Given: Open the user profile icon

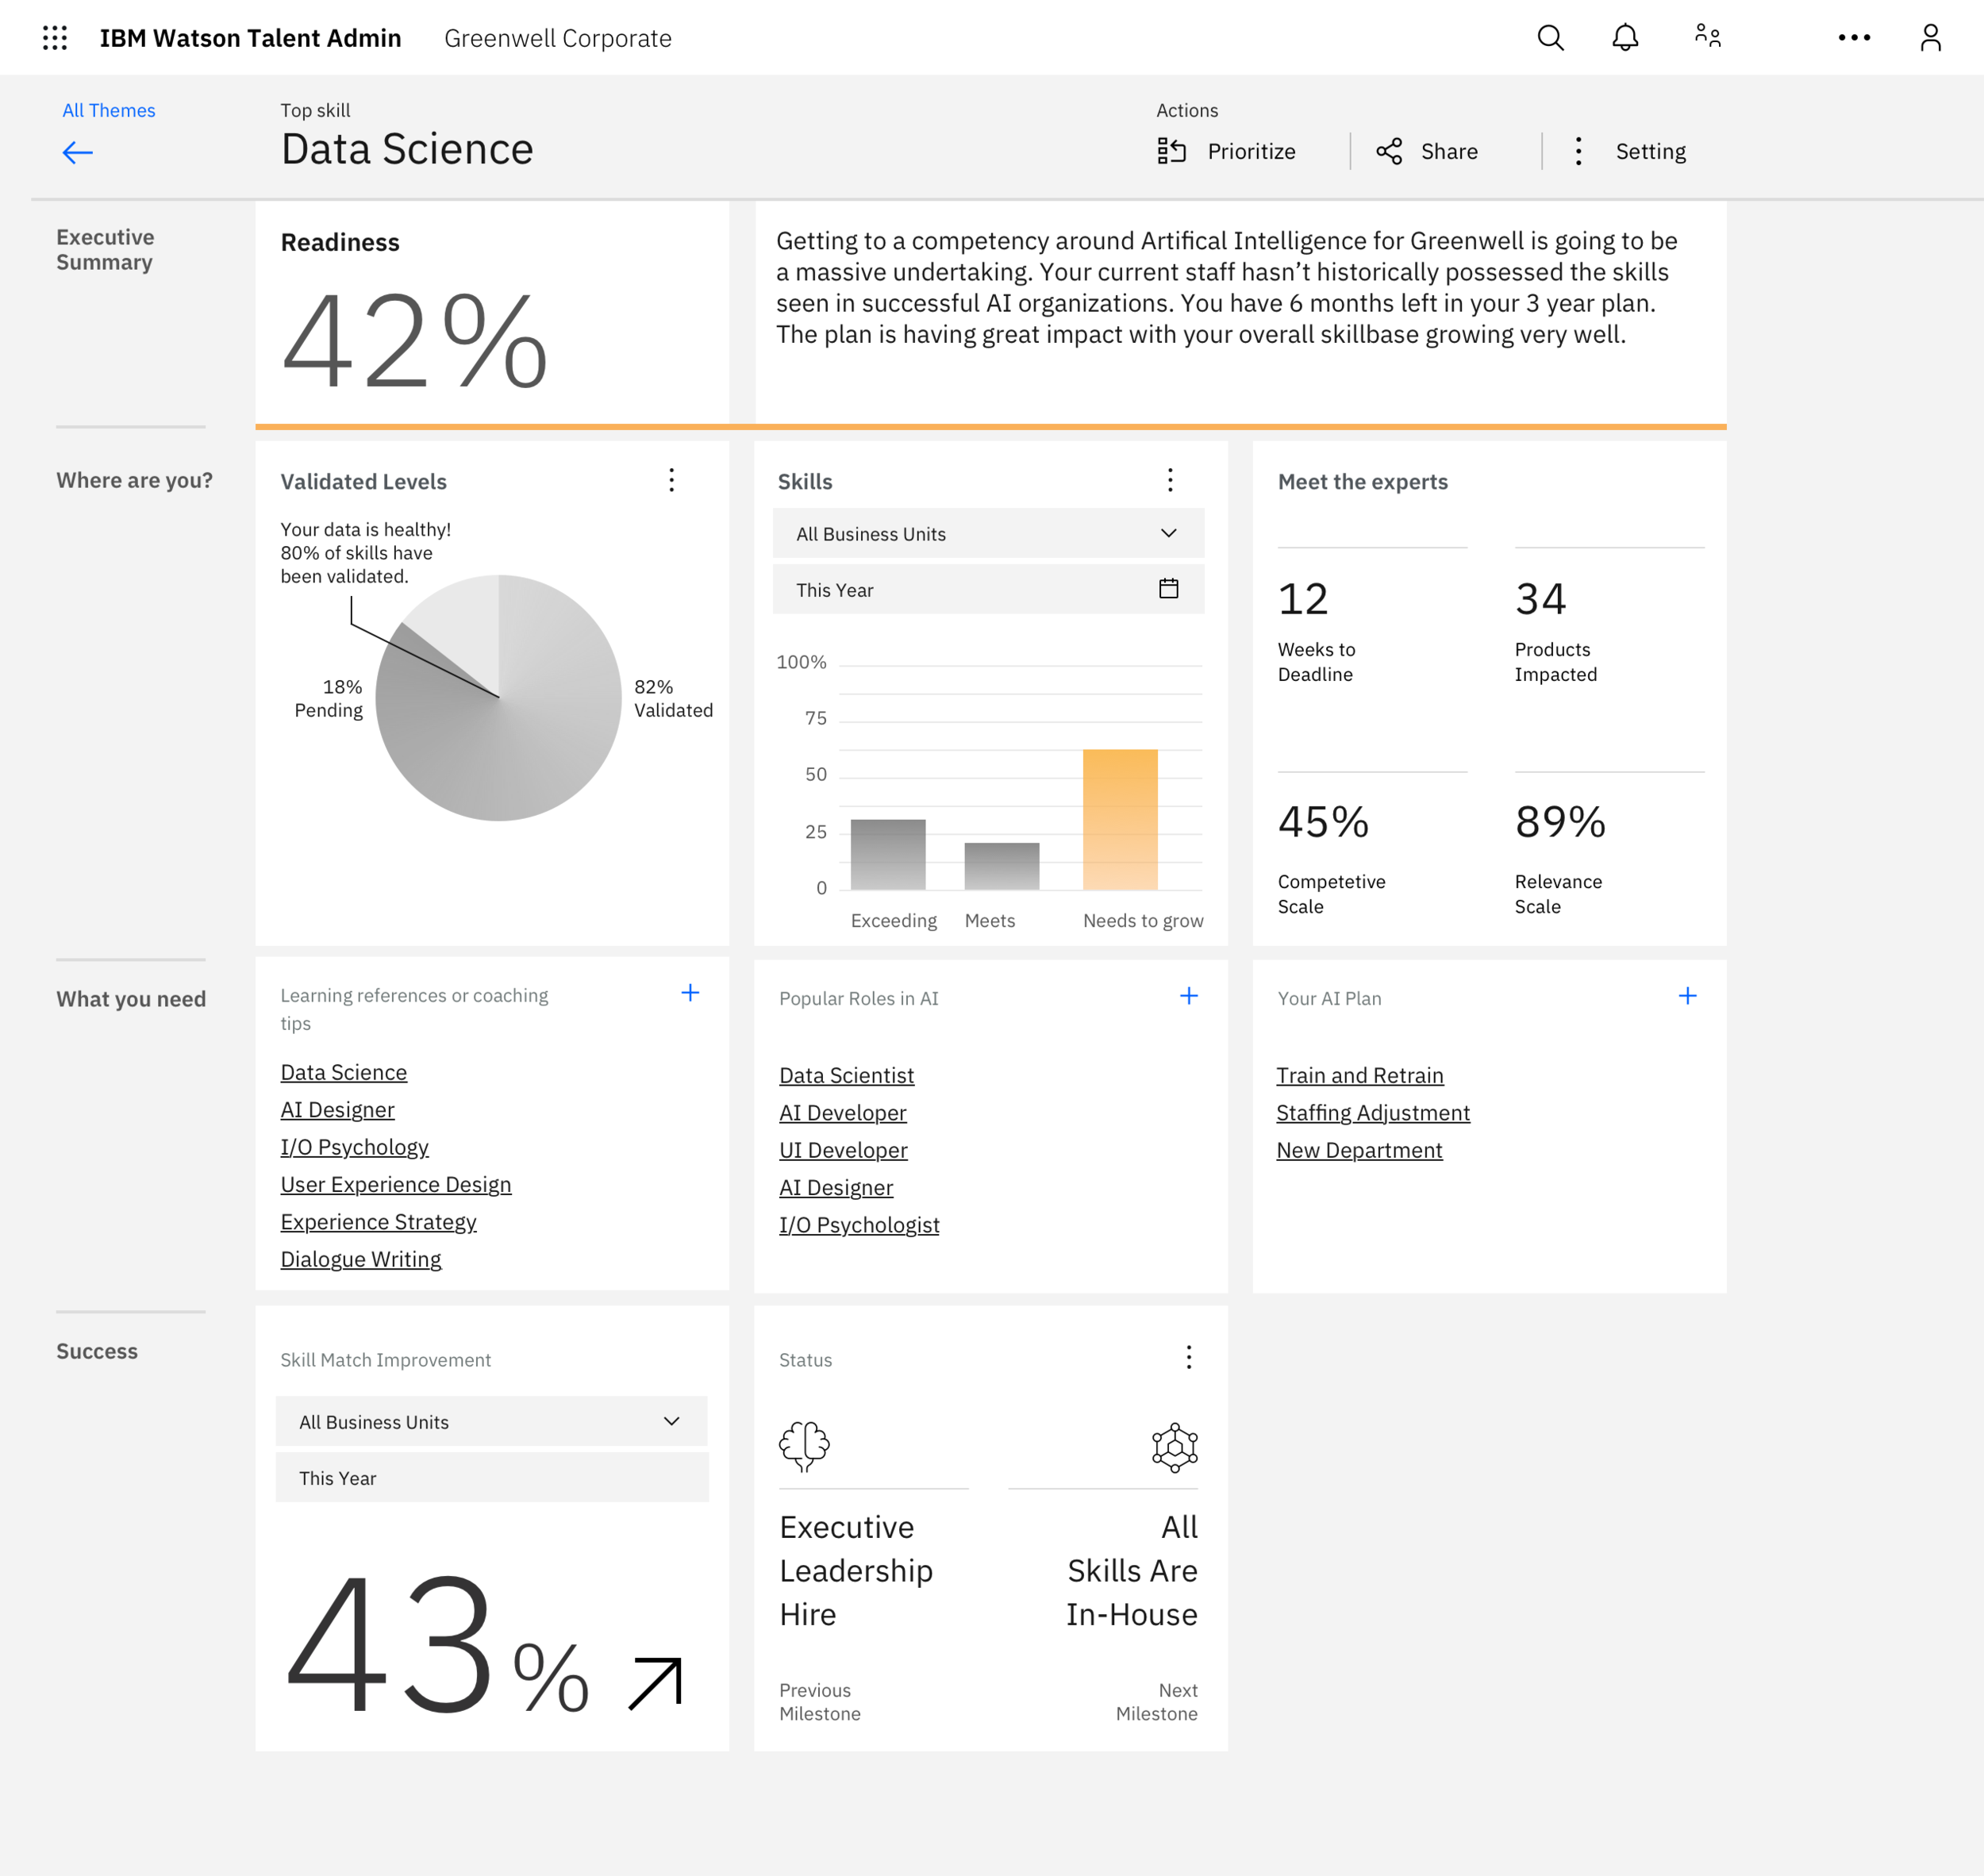Looking at the screenshot, I should pos(1930,38).
